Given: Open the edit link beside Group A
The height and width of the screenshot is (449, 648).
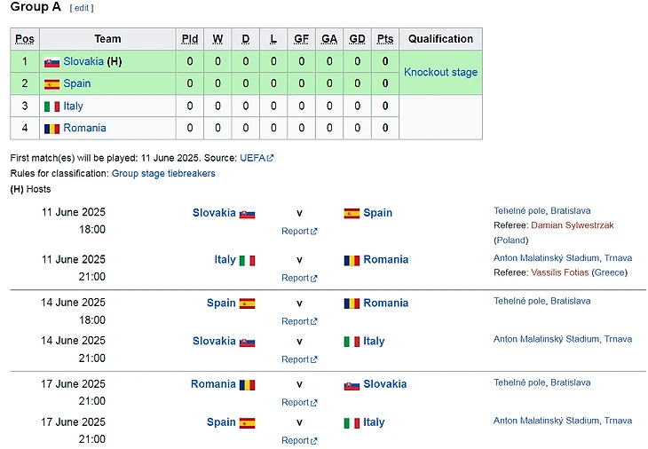Looking at the screenshot, I should [82, 8].
